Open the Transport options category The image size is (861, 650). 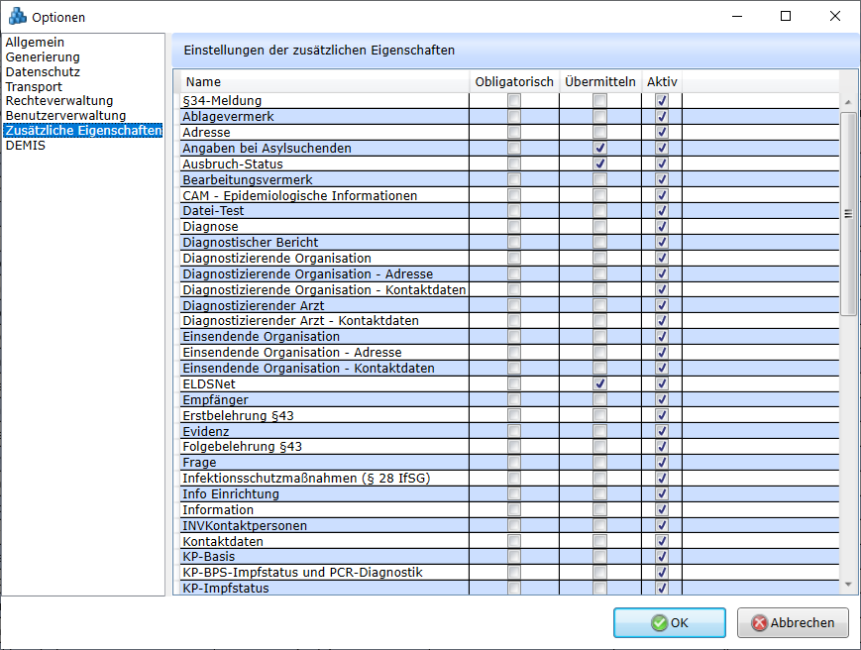34,87
